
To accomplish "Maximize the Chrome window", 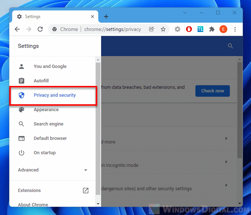I will (218, 13).
